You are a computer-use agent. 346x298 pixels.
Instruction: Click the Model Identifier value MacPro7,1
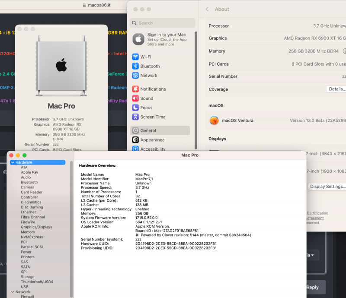[x=144, y=179]
